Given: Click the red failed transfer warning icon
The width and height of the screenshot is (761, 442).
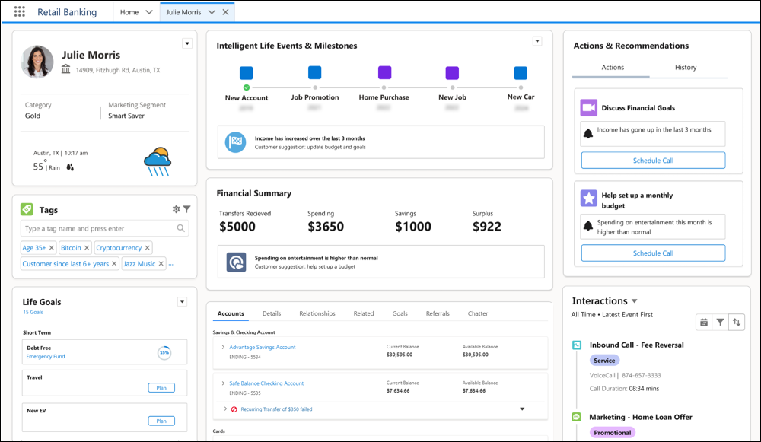Looking at the screenshot, I should (234, 409).
